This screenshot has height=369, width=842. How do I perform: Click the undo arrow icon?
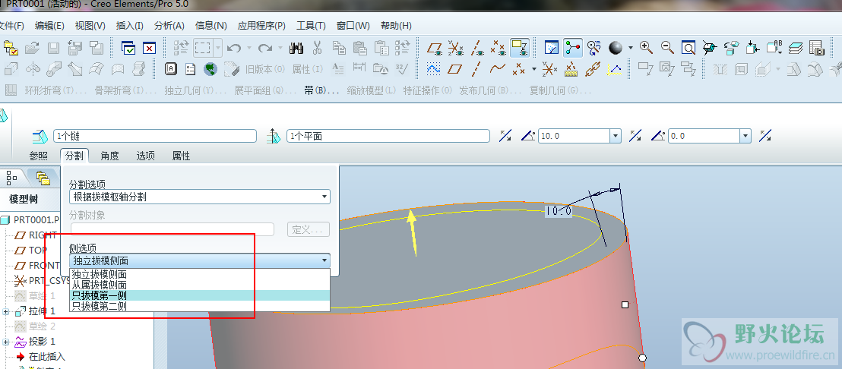point(233,49)
